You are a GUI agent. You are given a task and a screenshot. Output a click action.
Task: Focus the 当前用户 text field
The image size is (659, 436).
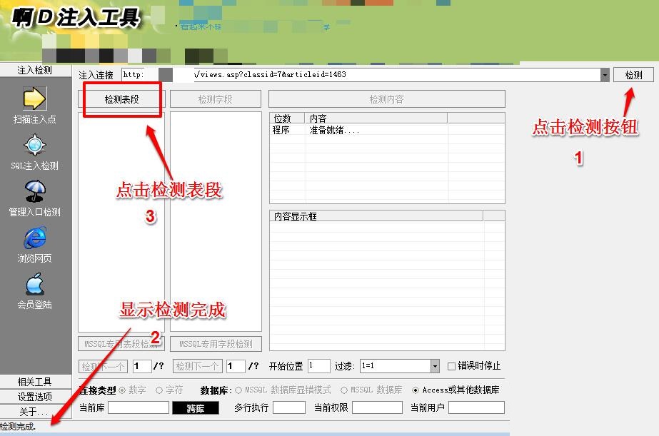click(x=476, y=407)
